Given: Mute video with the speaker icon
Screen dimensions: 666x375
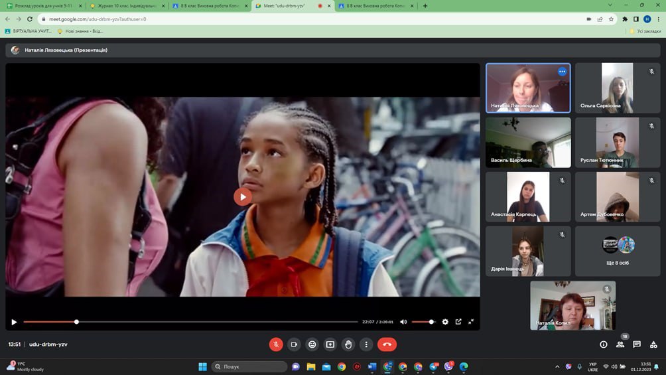Looking at the screenshot, I should tap(403, 322).
